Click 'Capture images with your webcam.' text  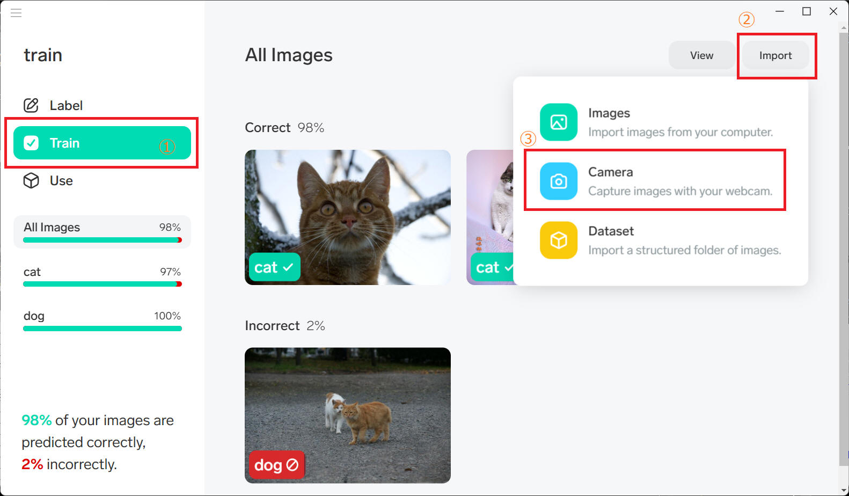(680, 191)
